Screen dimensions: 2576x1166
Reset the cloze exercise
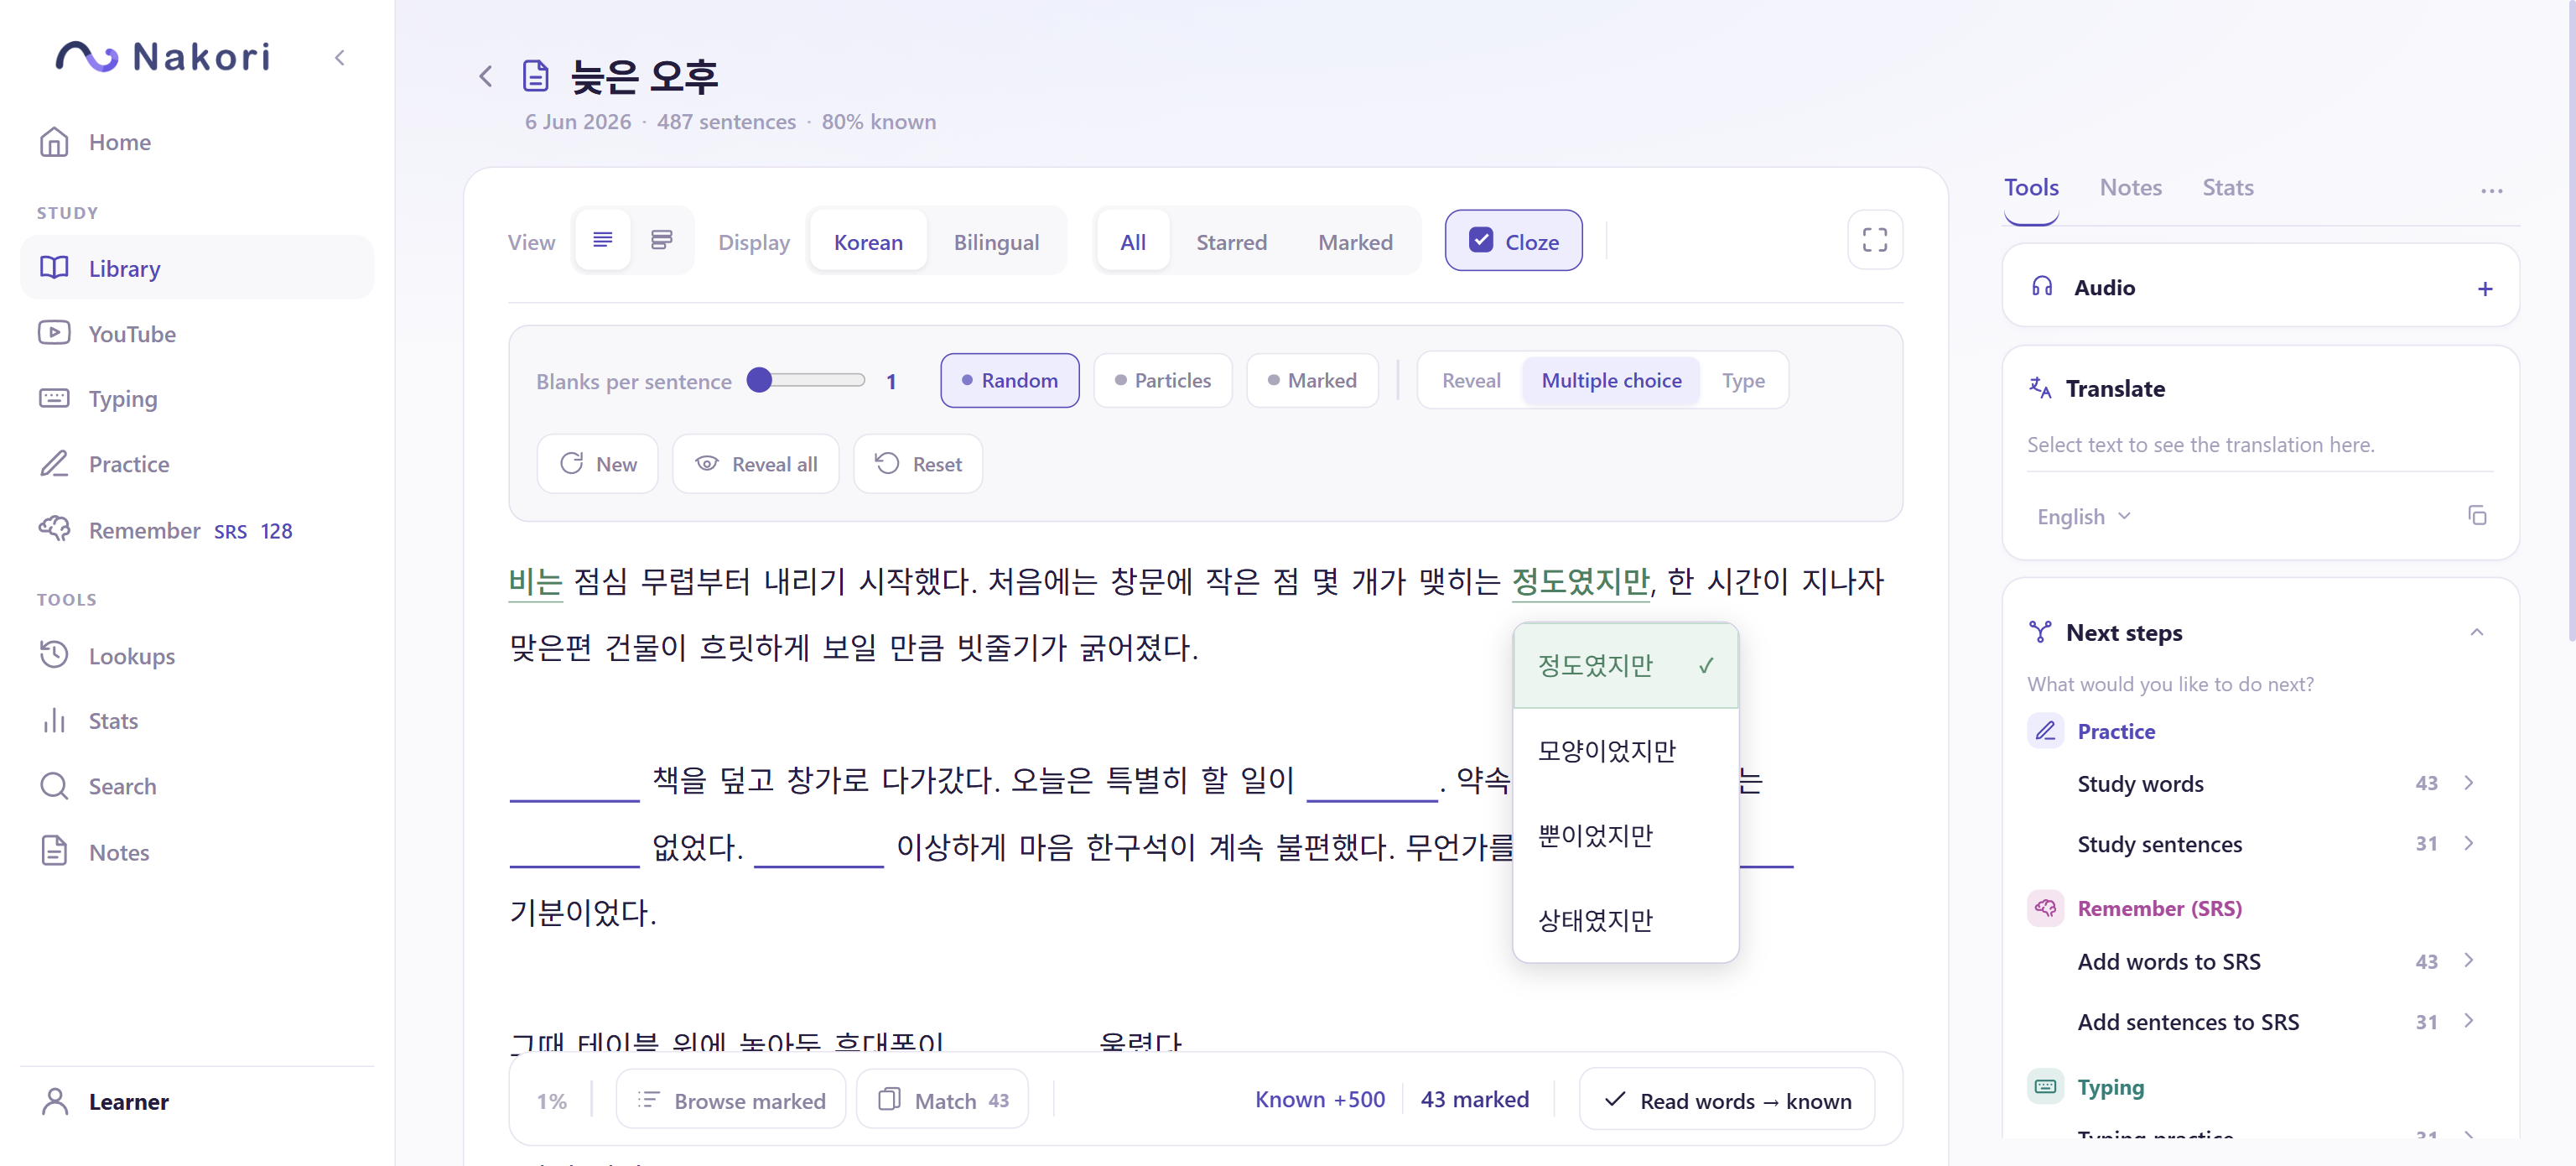point(917,463)
